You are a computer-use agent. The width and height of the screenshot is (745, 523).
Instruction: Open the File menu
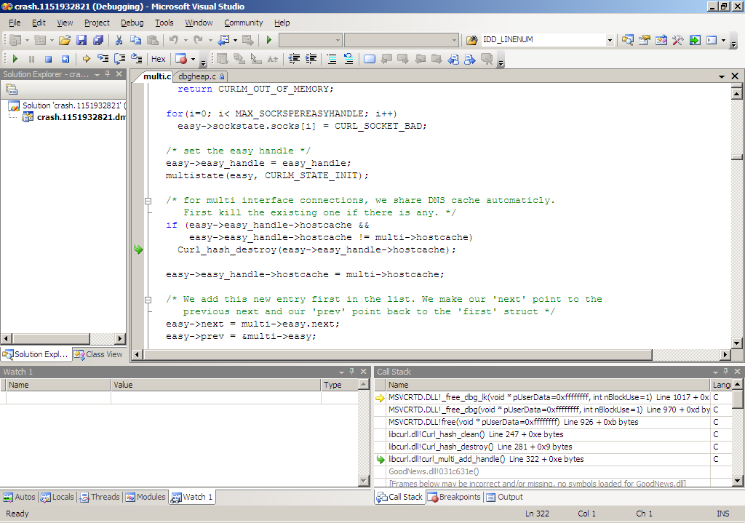coord(15,23)
